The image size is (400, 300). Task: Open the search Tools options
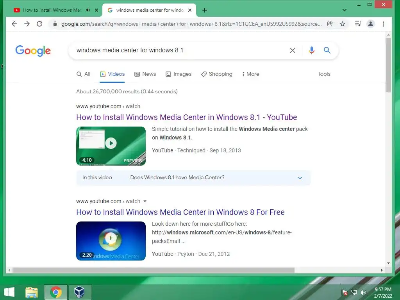point(324,74)
